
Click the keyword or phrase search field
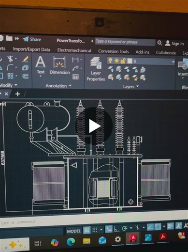(125, 42)
